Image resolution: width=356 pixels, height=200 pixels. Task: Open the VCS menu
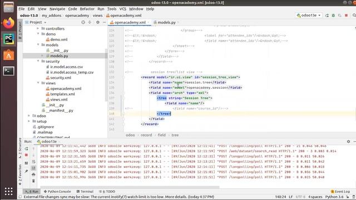[x=122, y=9]
